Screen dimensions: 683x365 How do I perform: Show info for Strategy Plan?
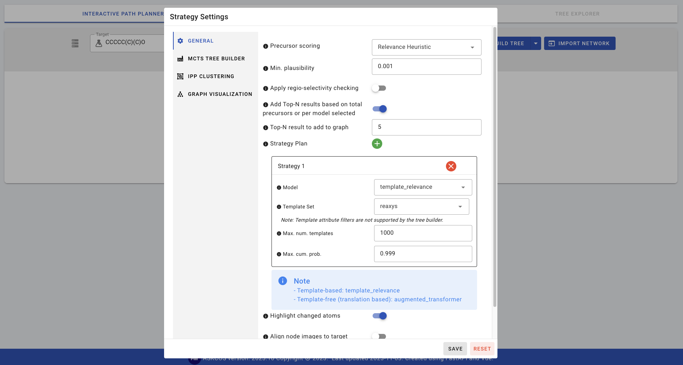tap(266, 144)
